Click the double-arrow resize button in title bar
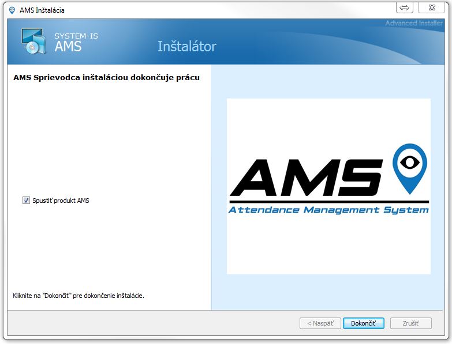452x344 pixels. pos(405,7)
